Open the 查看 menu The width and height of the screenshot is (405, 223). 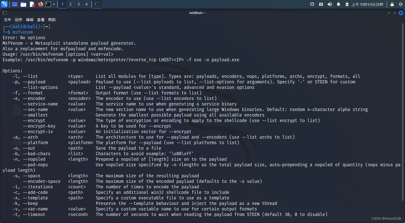[41, 20]
